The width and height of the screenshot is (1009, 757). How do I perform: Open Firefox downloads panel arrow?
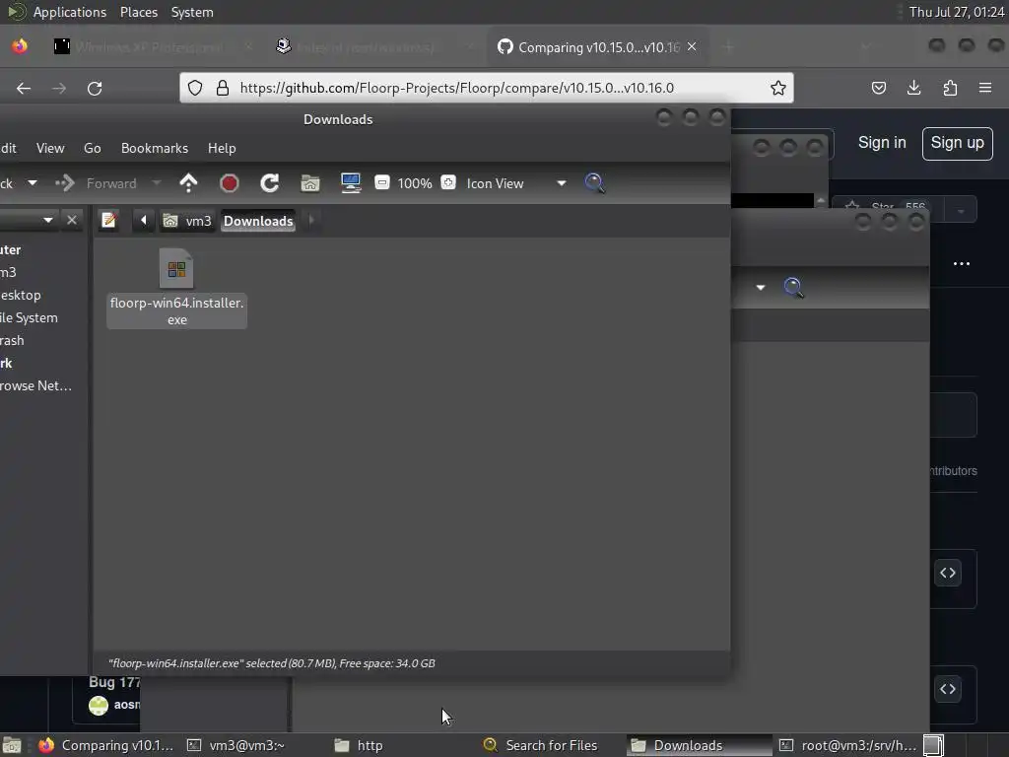click(913, 88)
